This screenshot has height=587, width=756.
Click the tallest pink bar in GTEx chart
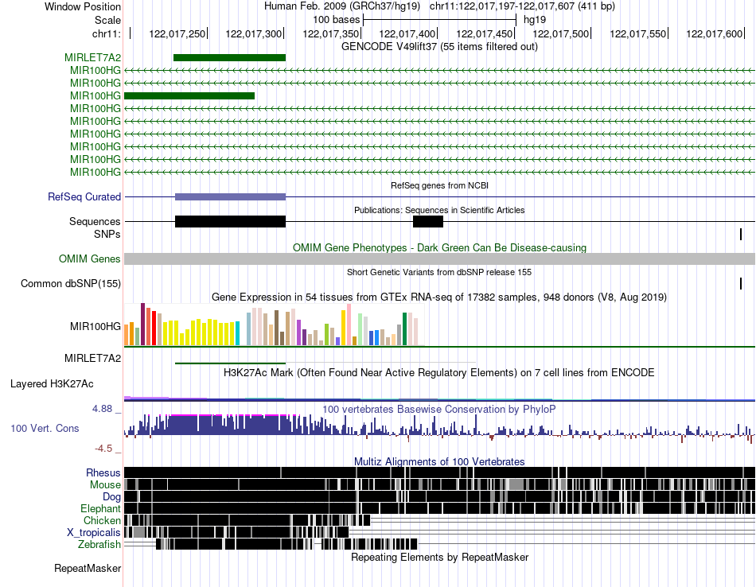pos(349,325)
